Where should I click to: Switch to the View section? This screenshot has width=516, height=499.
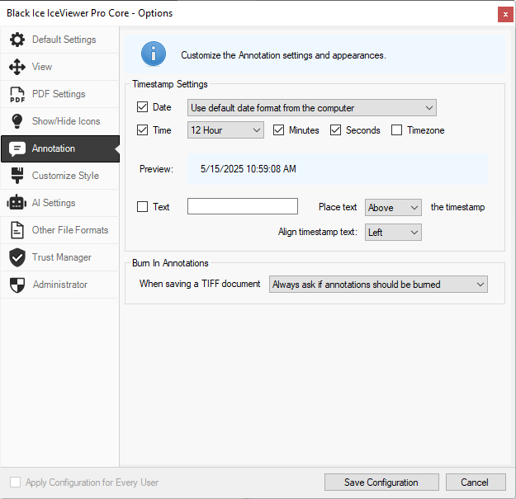59,67
